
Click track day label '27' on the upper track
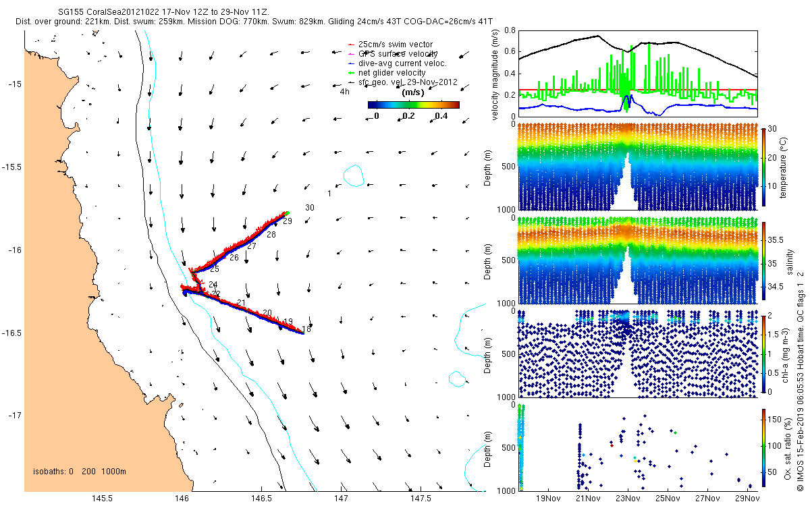(252, 246)
